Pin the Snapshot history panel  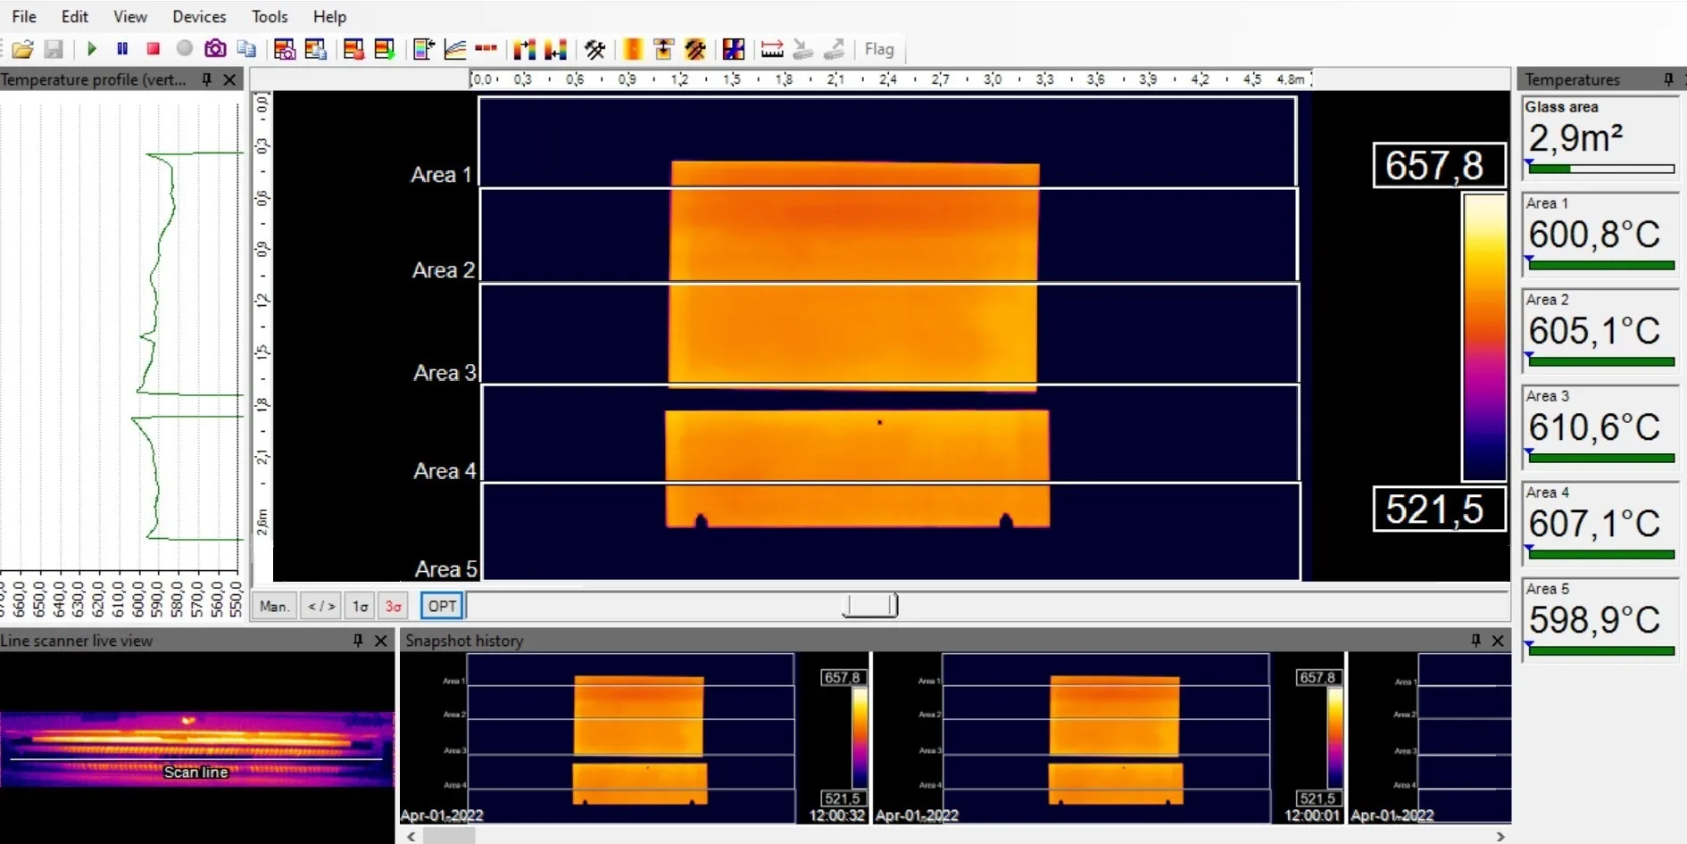(x=1475, y=641)
